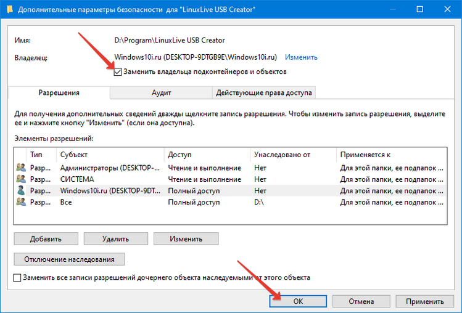
Task: Click the group icon of the СИСТЕМА row
Action: [20, 179]
